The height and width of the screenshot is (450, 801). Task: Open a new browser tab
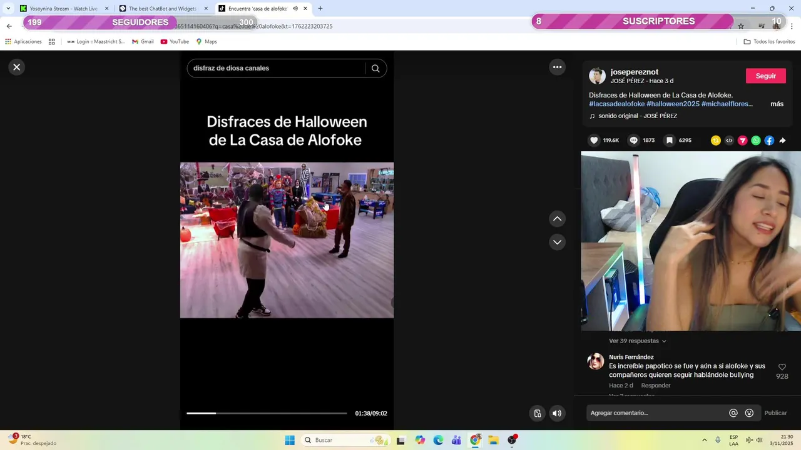320,9
